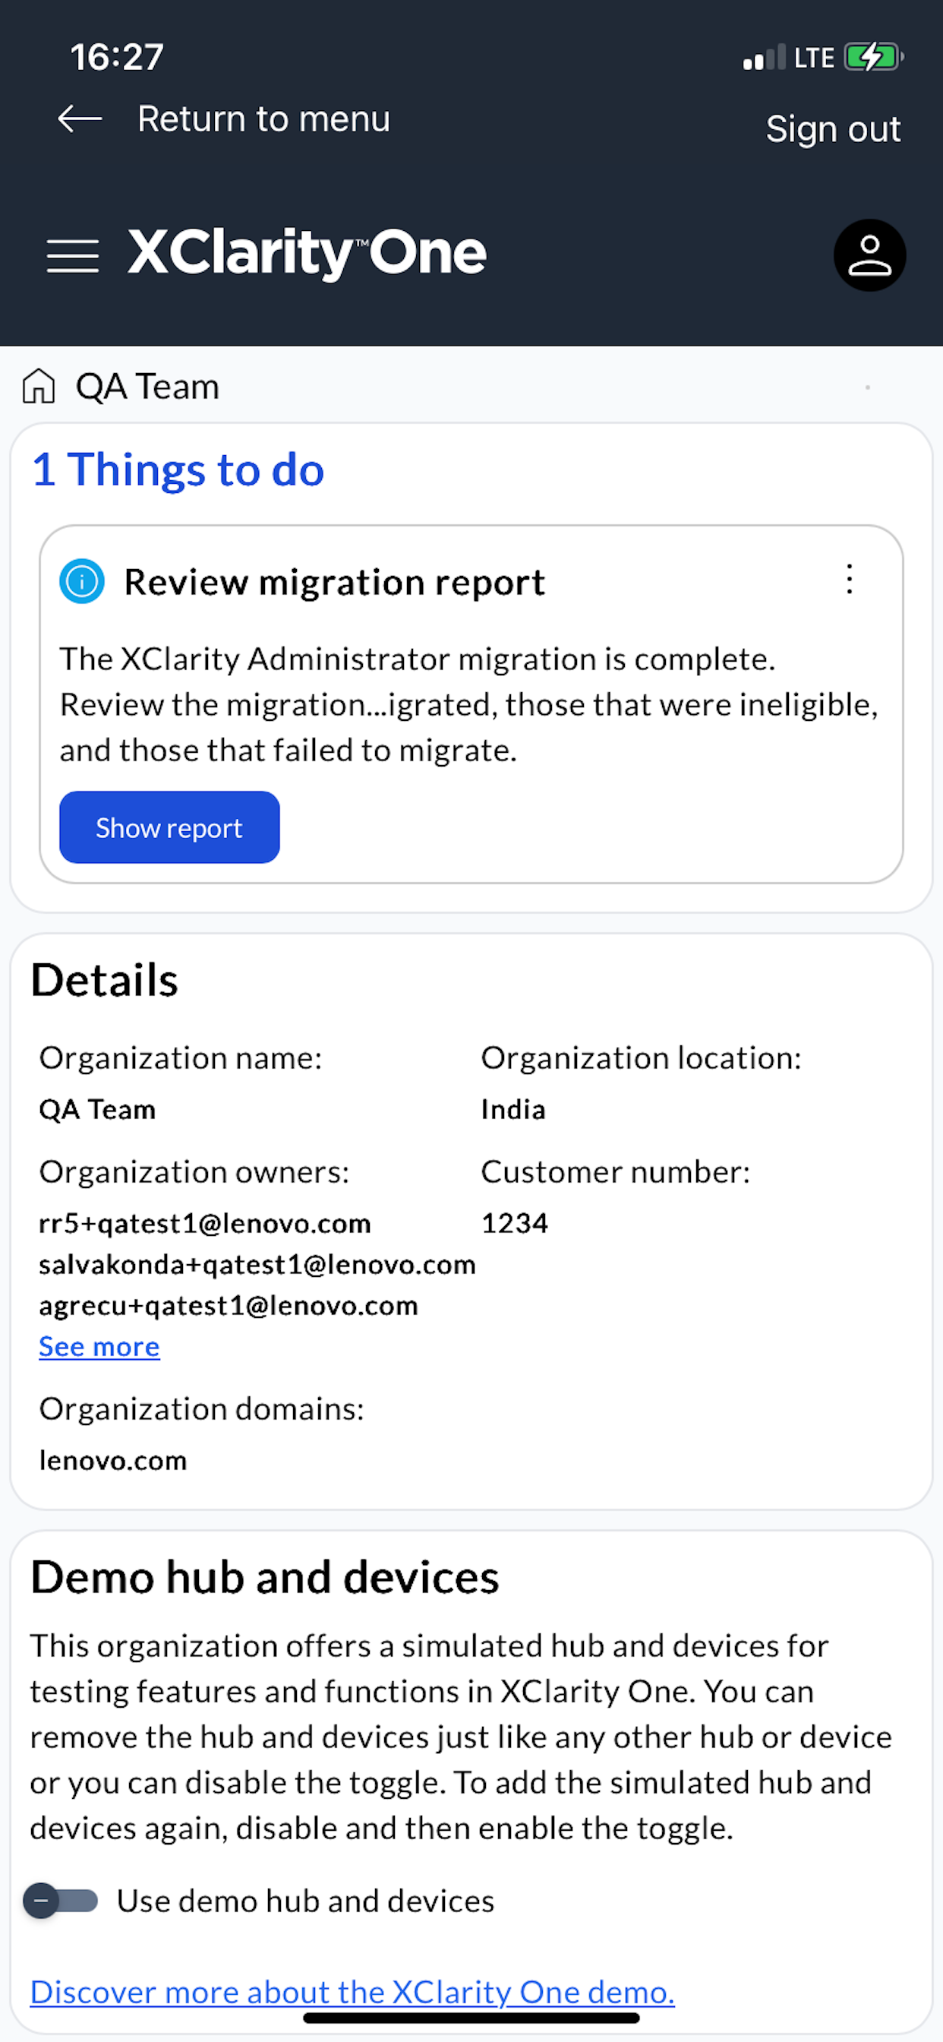Image resolution: width=943 pixels, height=2042 pixels.
Task: Open the Review migration report options menu
Action: [850, 580]
